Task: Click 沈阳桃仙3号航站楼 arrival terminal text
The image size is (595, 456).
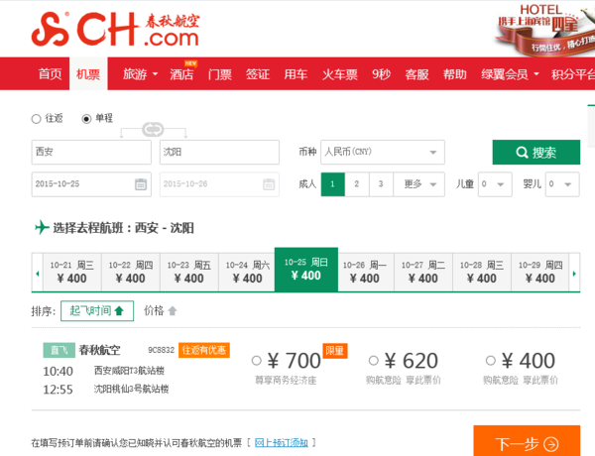Action: [x=131, y=389]
